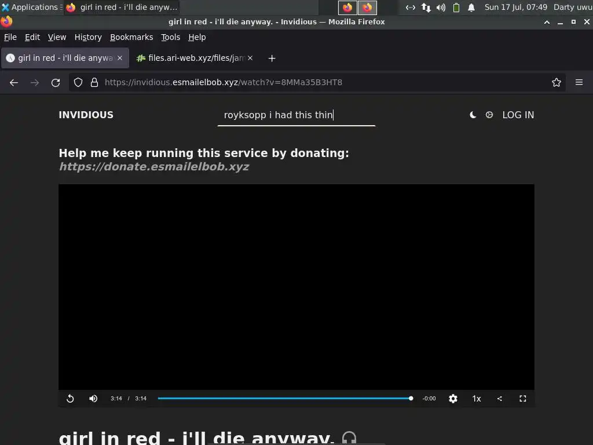593x445 pixels.
Task: Open the Darty uwu user menu
Action: coord(573,7)
